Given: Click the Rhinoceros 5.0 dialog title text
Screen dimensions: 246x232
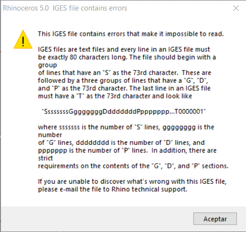Looking at the screenshot, I should [65, 8].
